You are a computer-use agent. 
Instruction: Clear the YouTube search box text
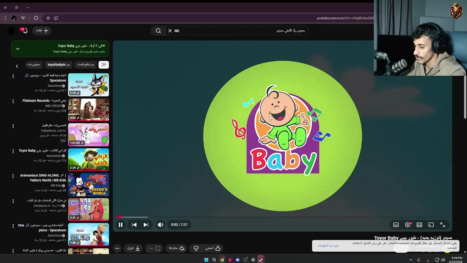click(x=170, y=31)
